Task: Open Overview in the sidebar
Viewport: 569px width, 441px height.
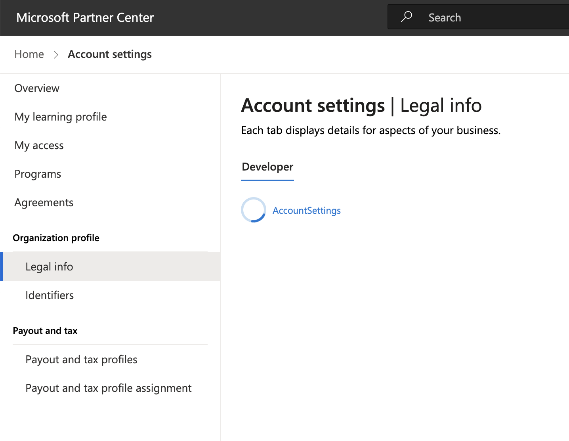Action: point(37,88)
